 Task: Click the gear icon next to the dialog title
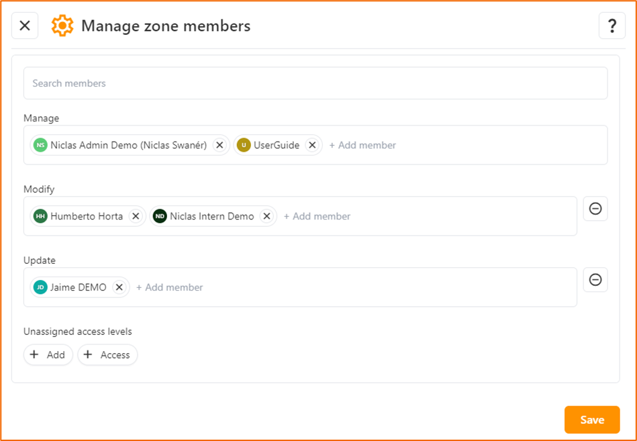coord(62,26)
